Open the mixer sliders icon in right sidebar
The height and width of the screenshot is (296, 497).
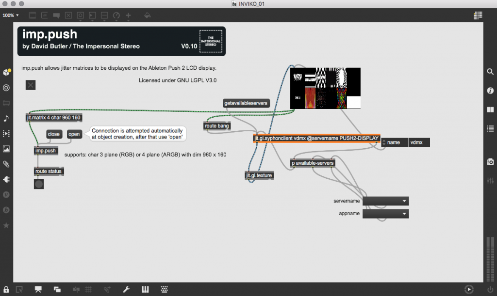(490, 181)
